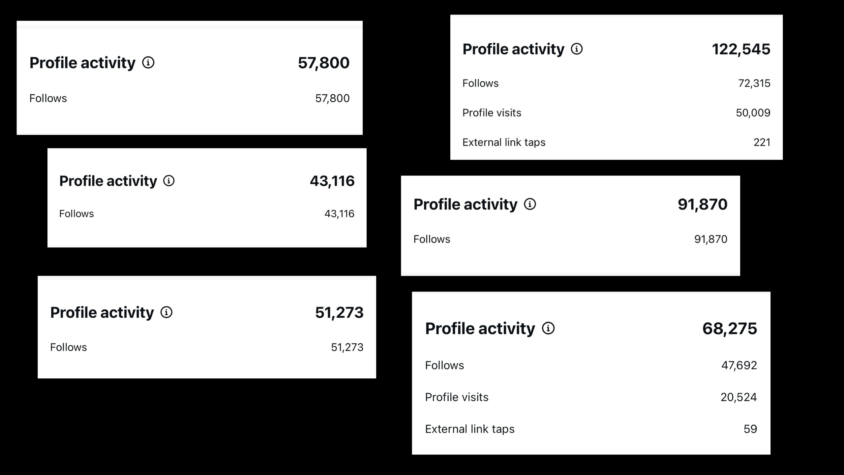This screenshot has width=844, height=475.
Task: Click the Follows label in 91,870 card
Action: [432, 239]
